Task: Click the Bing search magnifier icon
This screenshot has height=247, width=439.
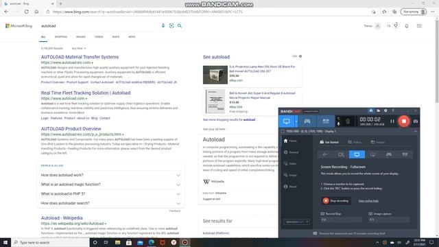Action: [180, 26]
